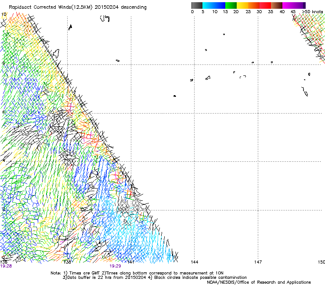
Task: Click latitude label '10' at top left
Action: [x=4, y=14]
